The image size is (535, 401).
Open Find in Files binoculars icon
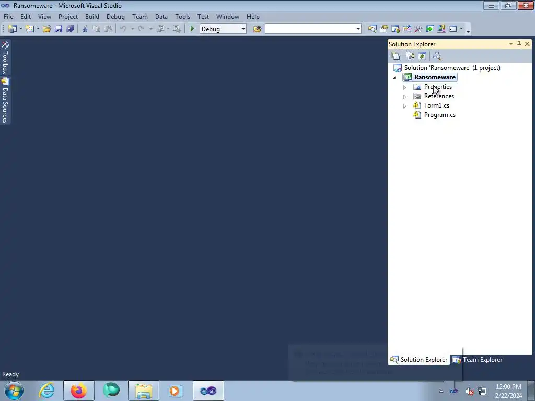[x=257, y=29]
